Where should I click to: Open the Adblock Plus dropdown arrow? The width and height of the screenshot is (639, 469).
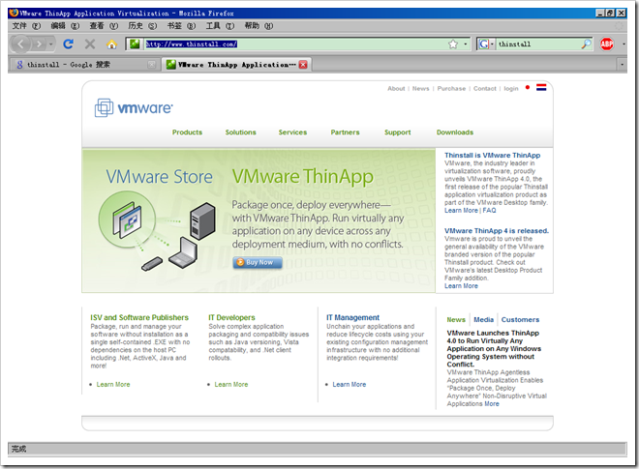pyautogui.click(x=624, y=44)
